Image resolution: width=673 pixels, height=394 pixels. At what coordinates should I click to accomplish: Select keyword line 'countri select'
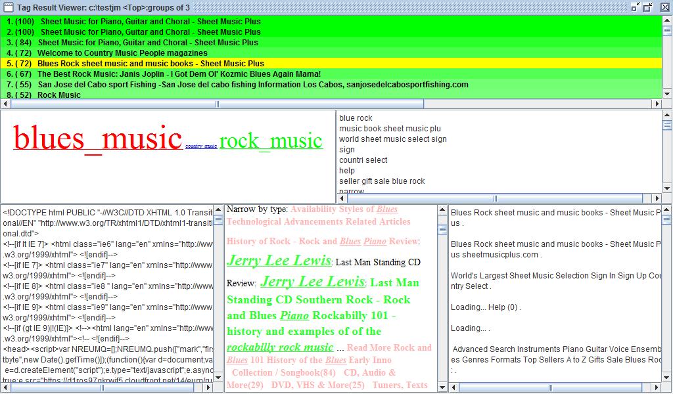pos(363,160)
